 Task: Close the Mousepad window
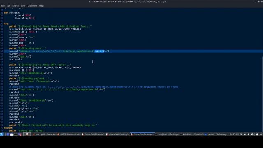coord(262,2)
